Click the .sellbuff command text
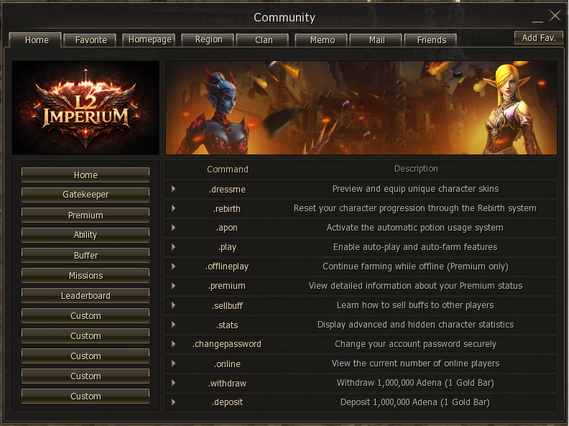Viewport: 569px width, 426px height. [227, 306]
